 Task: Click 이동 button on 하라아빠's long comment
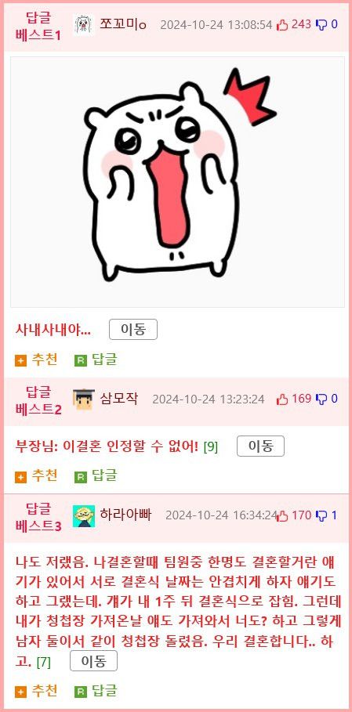[93, 660]
